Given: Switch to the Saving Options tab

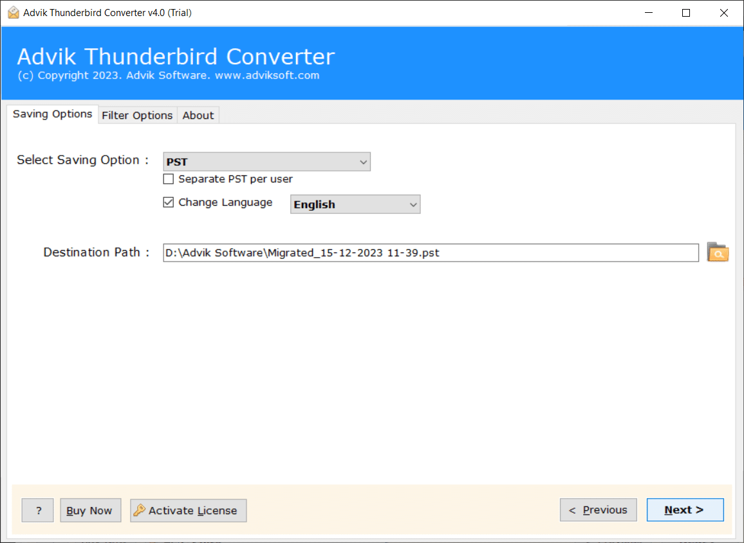Looking at the screenshot, I should tap(52, 114).
